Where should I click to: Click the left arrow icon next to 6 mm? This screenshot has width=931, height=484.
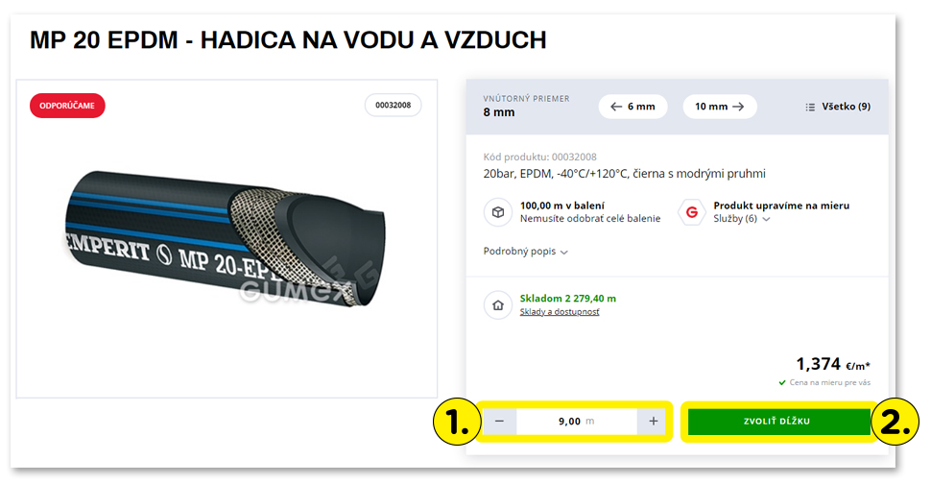616,107
